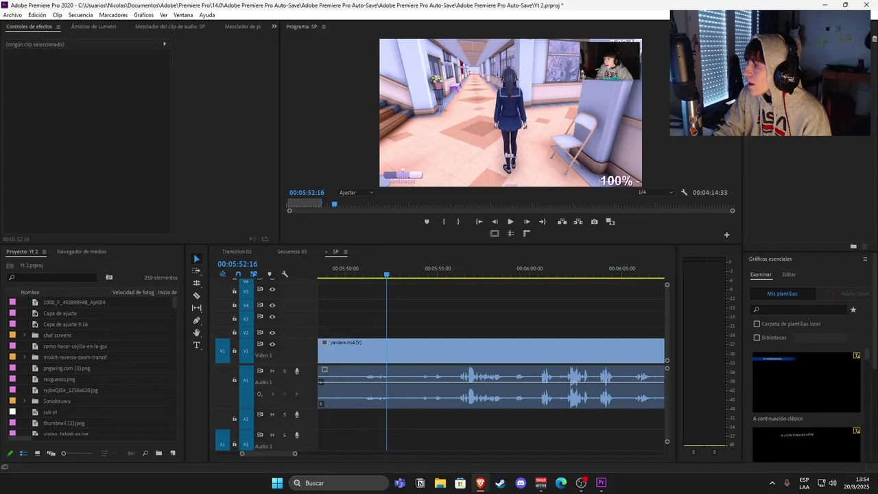The image size is (878, 494).
Task: Expand the Sonidosuwu bin
Action: (x=25, y=401)
